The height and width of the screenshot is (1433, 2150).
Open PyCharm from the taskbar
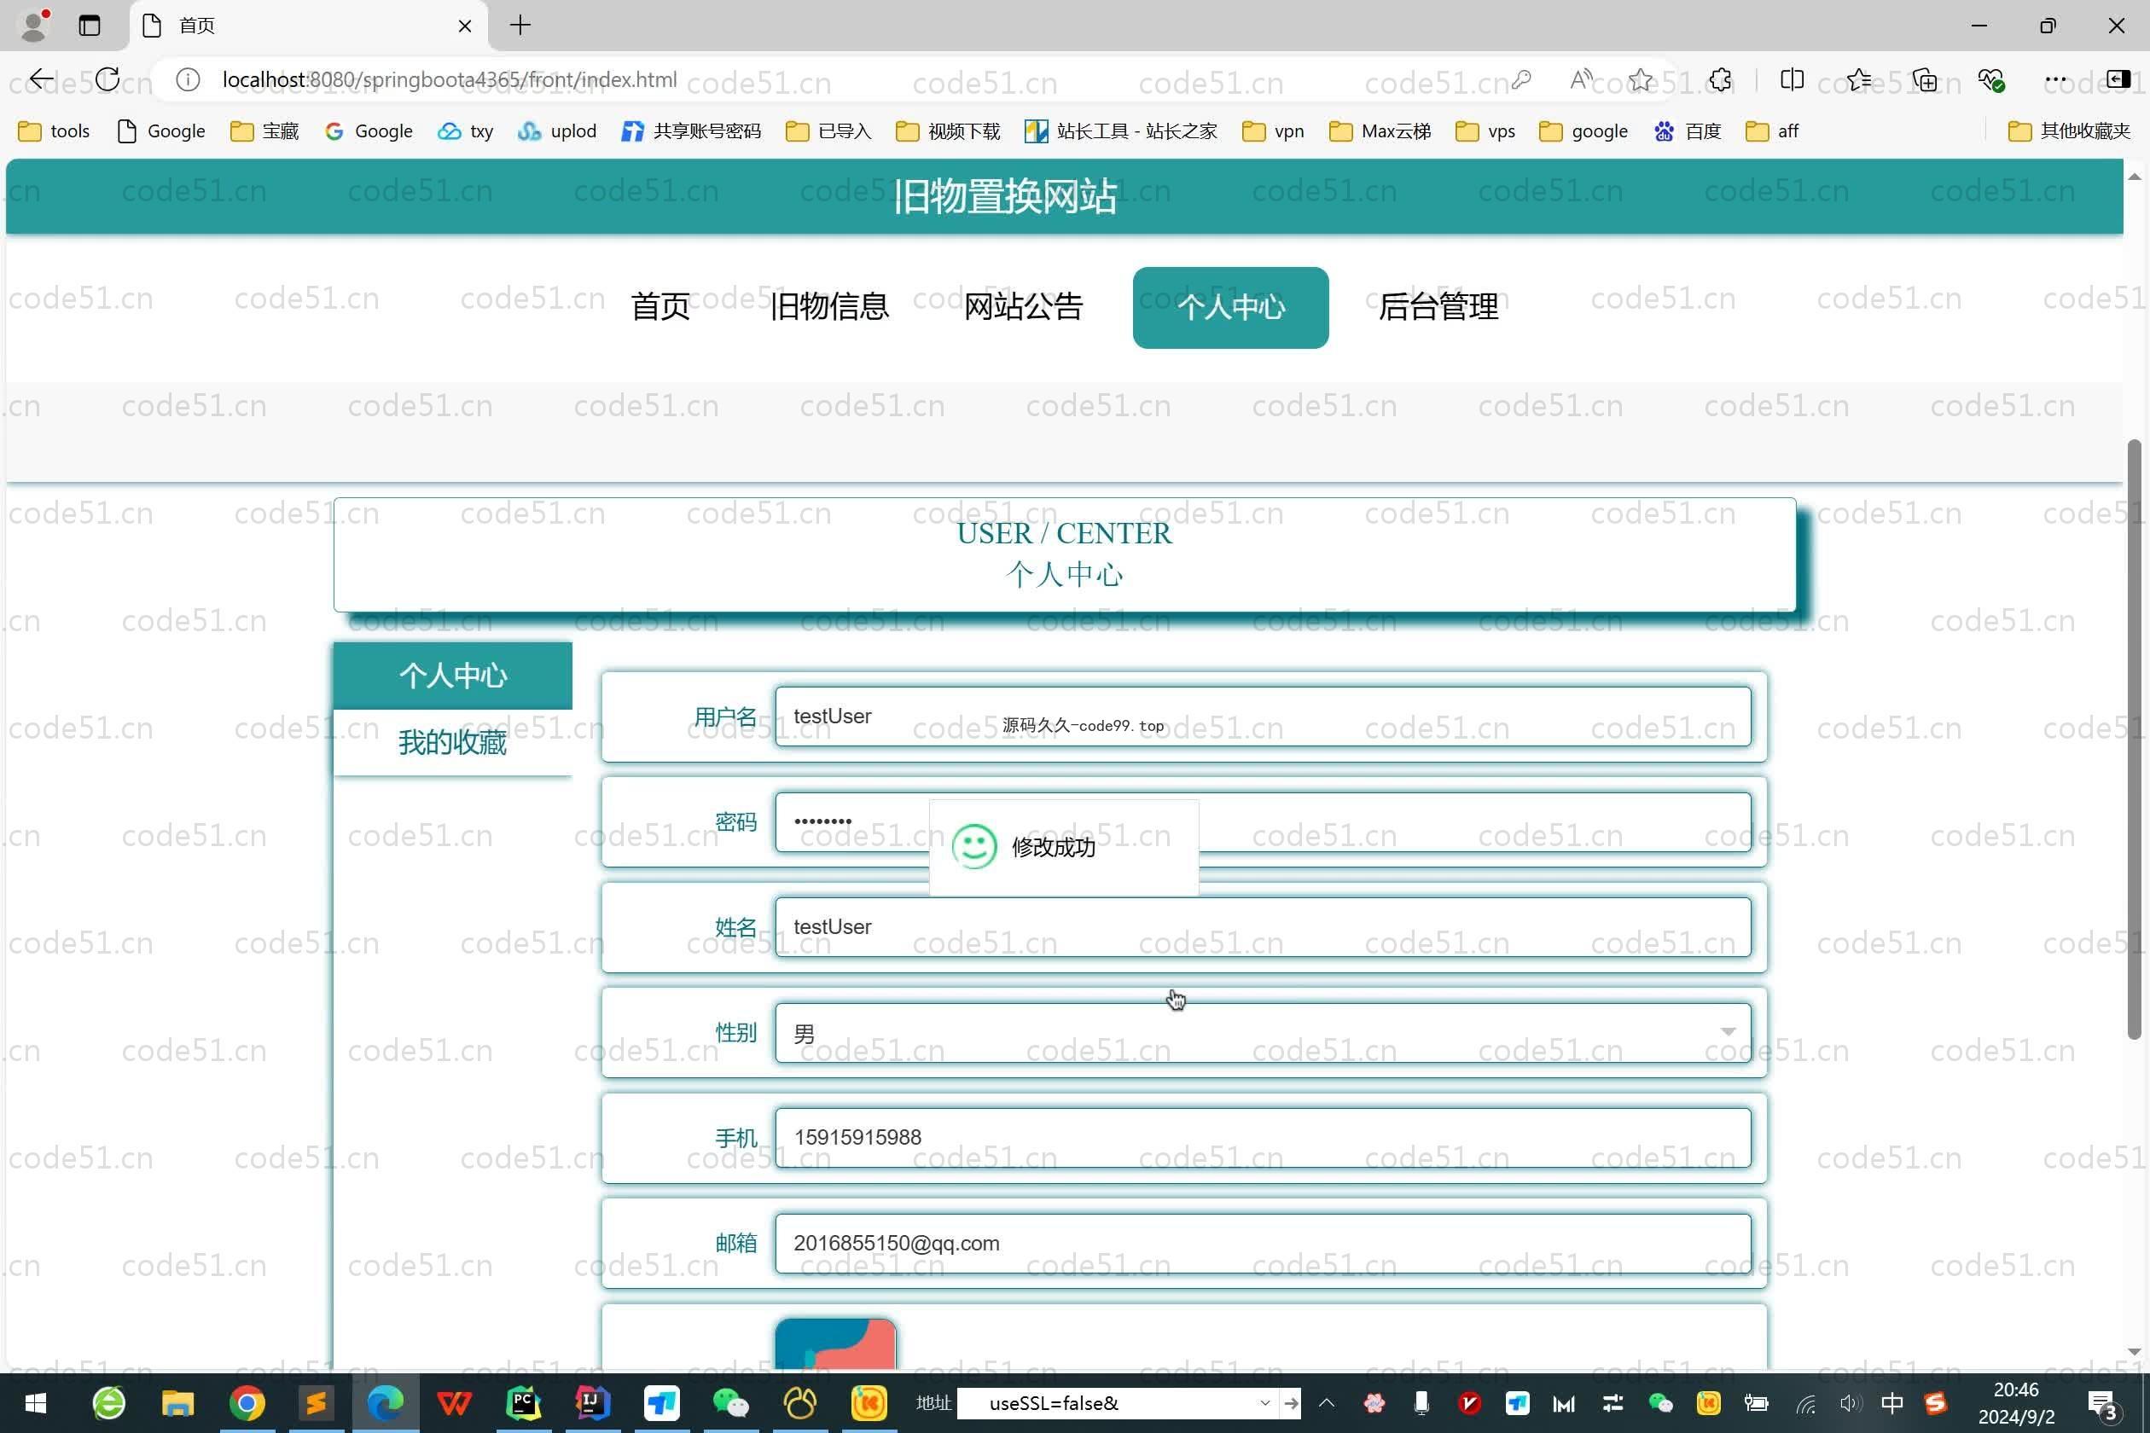[x=523, y=1403]
